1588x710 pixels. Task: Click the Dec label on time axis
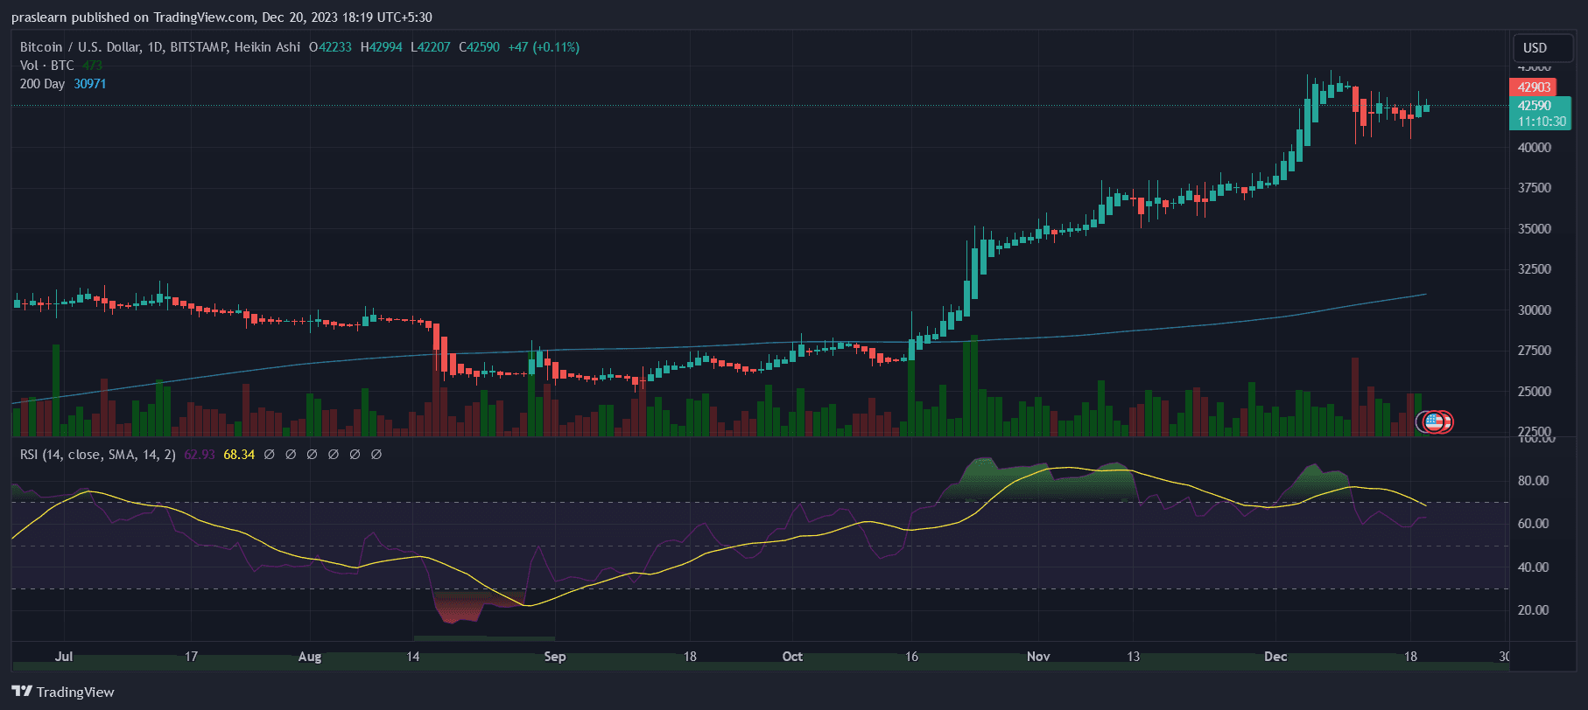[1275, 657]
